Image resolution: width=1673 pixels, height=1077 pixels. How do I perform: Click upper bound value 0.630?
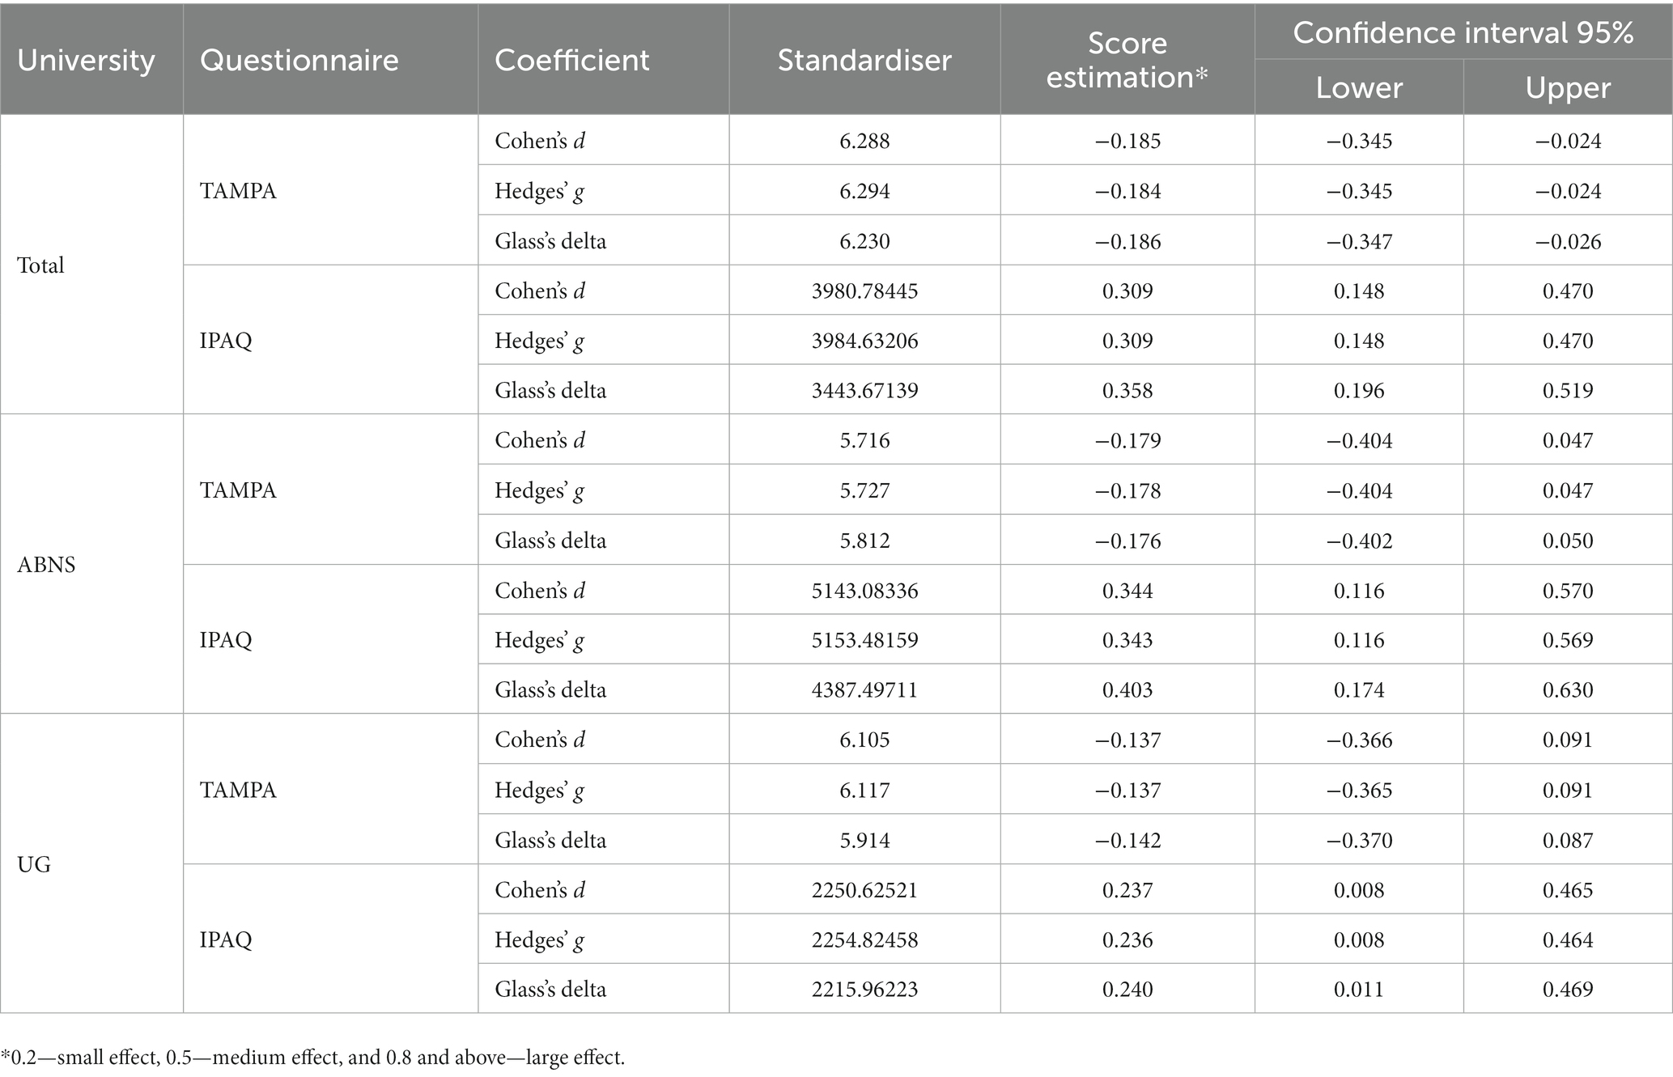(1568, 689)
